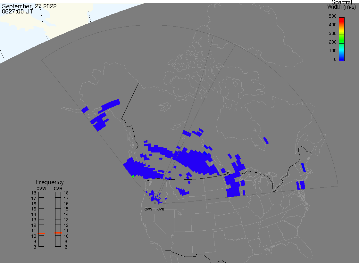Click the '10' label beside cve scale
The height and width of the screenshot is (263, 359).
[x=66, y=236]
